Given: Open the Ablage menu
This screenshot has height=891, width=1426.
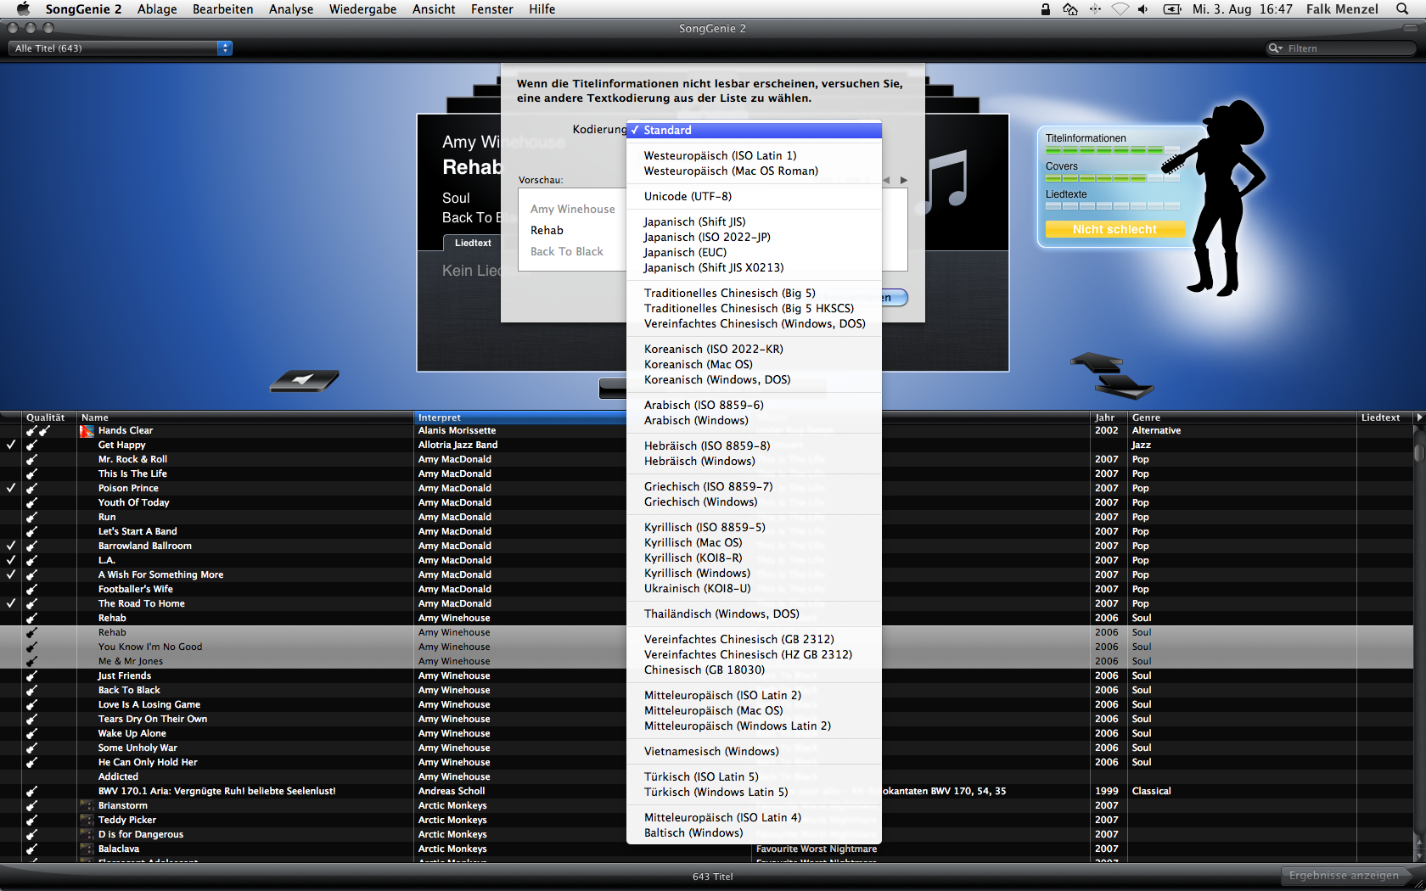Looking at the screenshot, I should click(157, 9).
